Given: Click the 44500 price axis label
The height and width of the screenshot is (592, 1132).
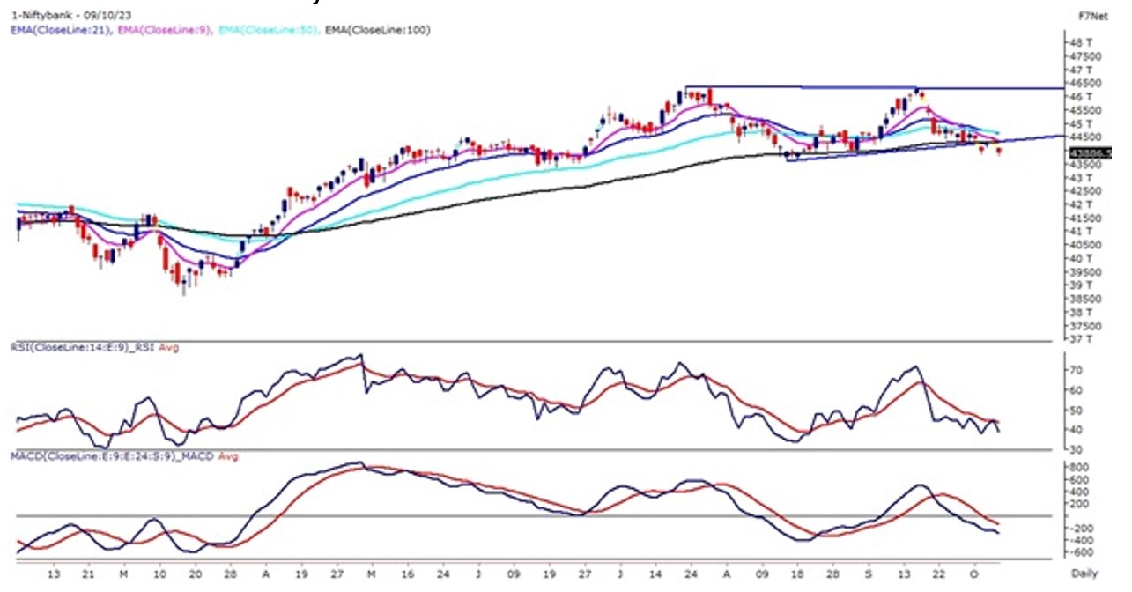Looking at the screenshot, I should (x=1084, y=137).
